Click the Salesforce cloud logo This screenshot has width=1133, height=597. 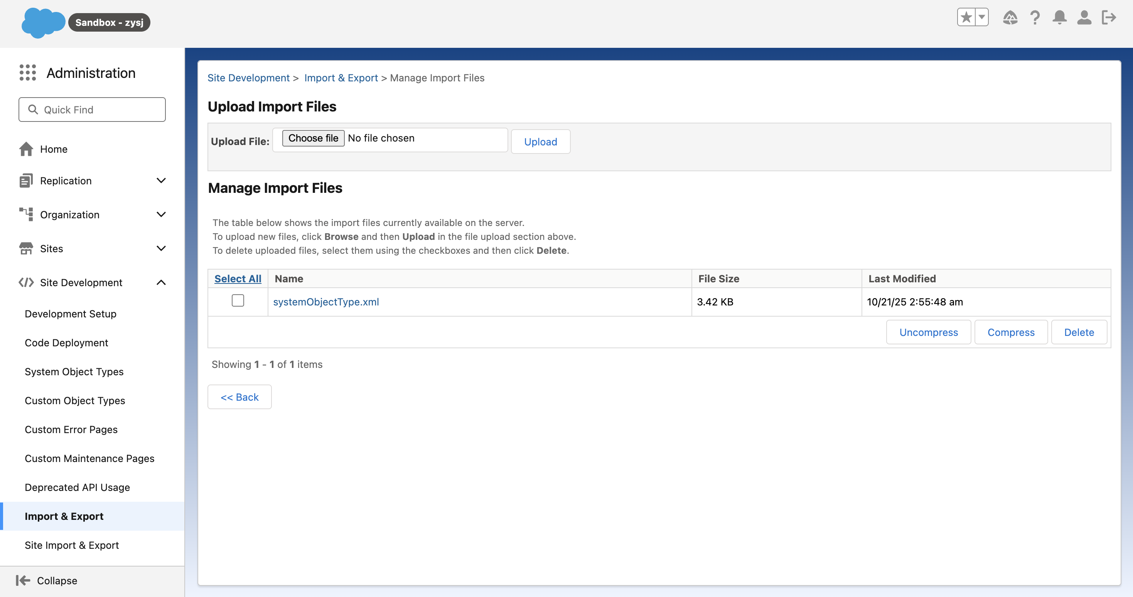(x=43, y=22)
